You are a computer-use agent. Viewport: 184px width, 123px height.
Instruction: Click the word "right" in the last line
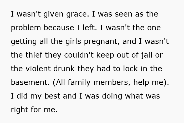pos(19,110)
